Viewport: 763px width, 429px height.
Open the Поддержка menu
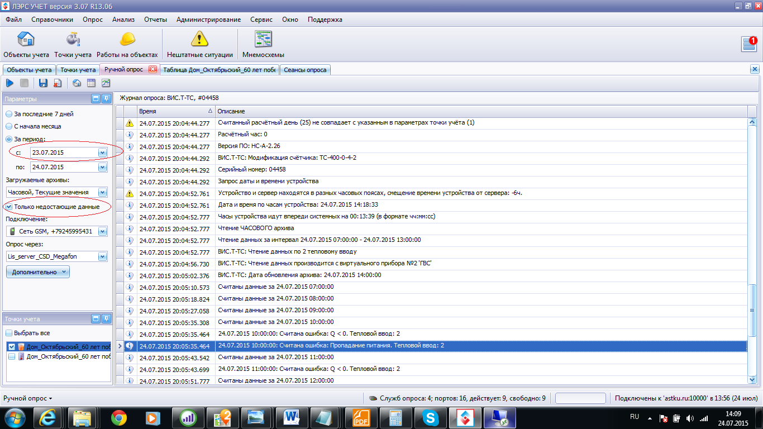pyautogui.click(x=325, y=20)
